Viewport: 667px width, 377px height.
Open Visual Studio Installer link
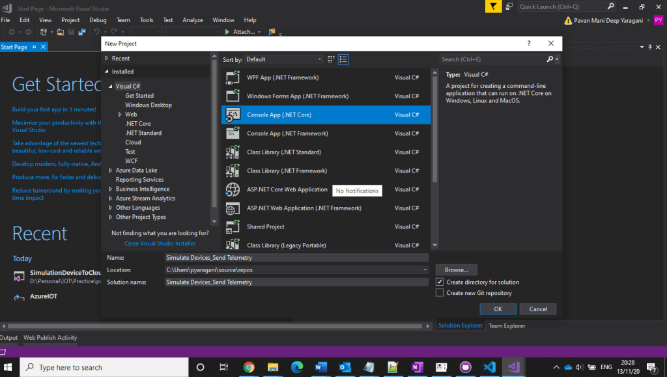[x=160, y=244]
